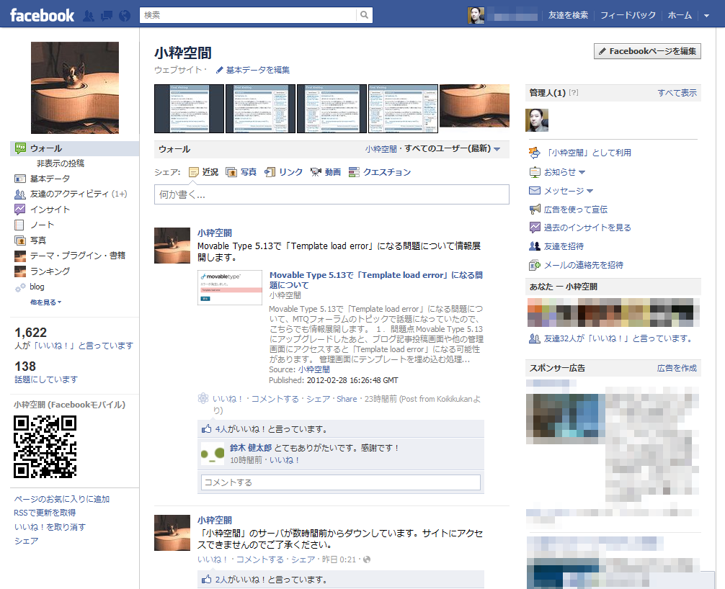Open 写真 in left sidebar
This screenshot has width=725, height=589.
(x=38, y=240)
